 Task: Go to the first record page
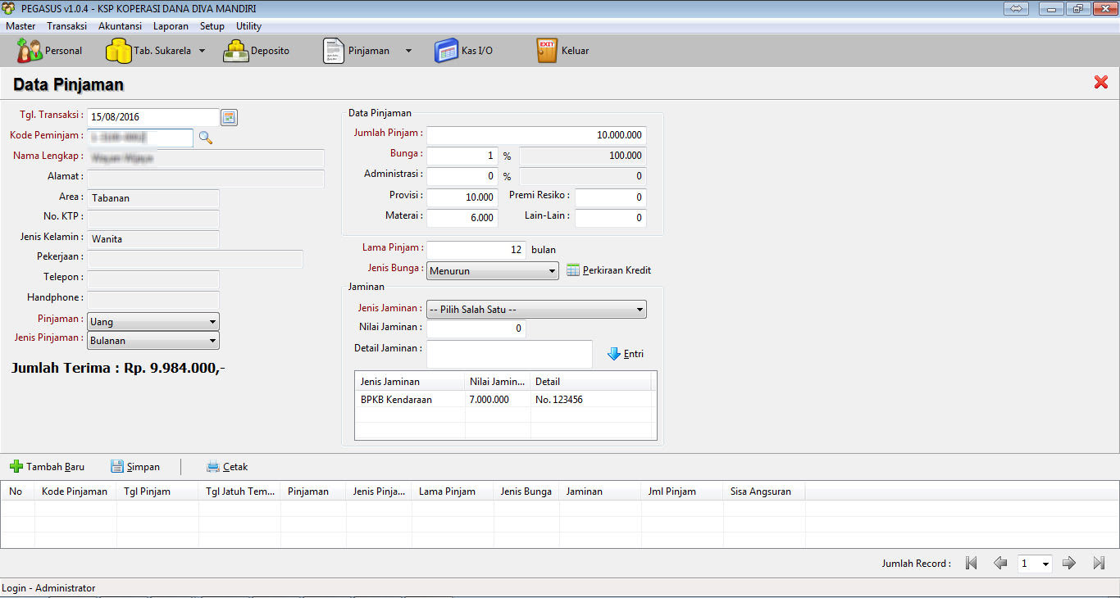pos(972,563)
